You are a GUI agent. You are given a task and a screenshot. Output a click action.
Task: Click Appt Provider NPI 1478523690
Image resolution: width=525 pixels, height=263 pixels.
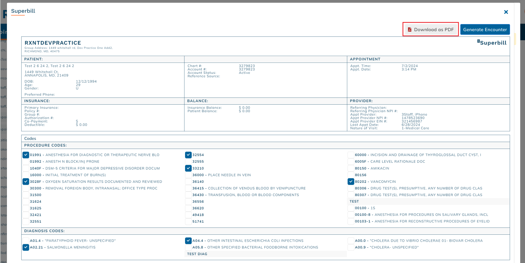coord(413,118)
